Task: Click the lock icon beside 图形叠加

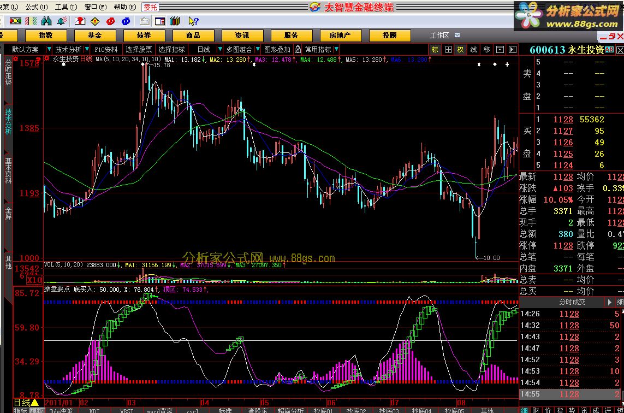Action: (x=298, y=49)
